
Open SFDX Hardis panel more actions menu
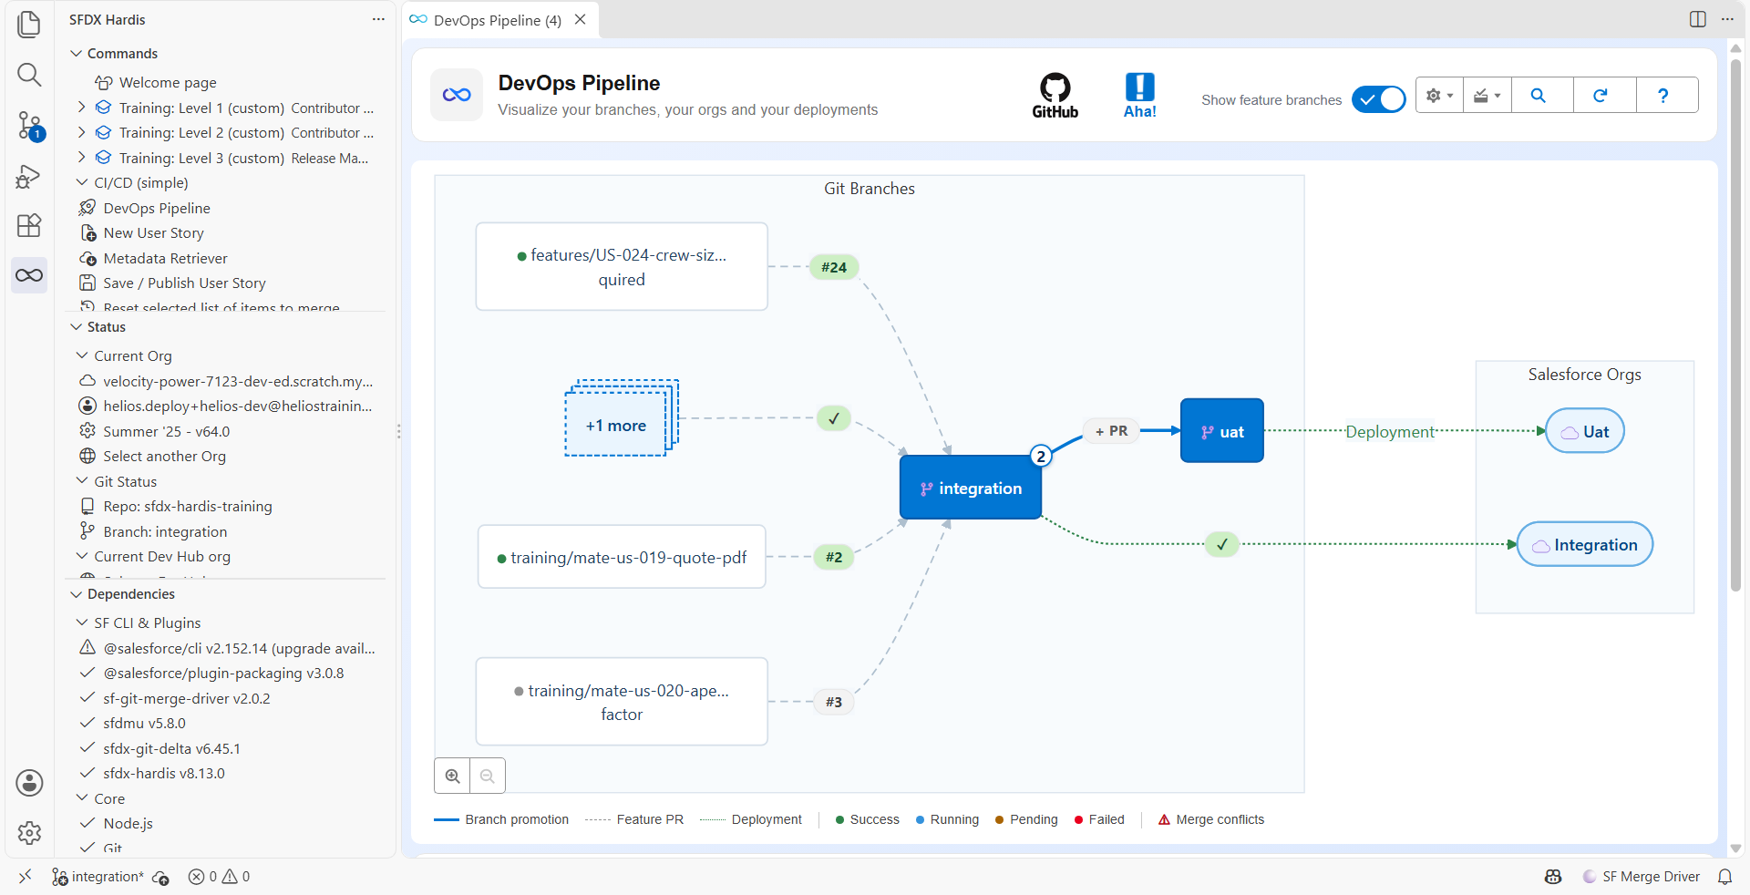[378, 19]
